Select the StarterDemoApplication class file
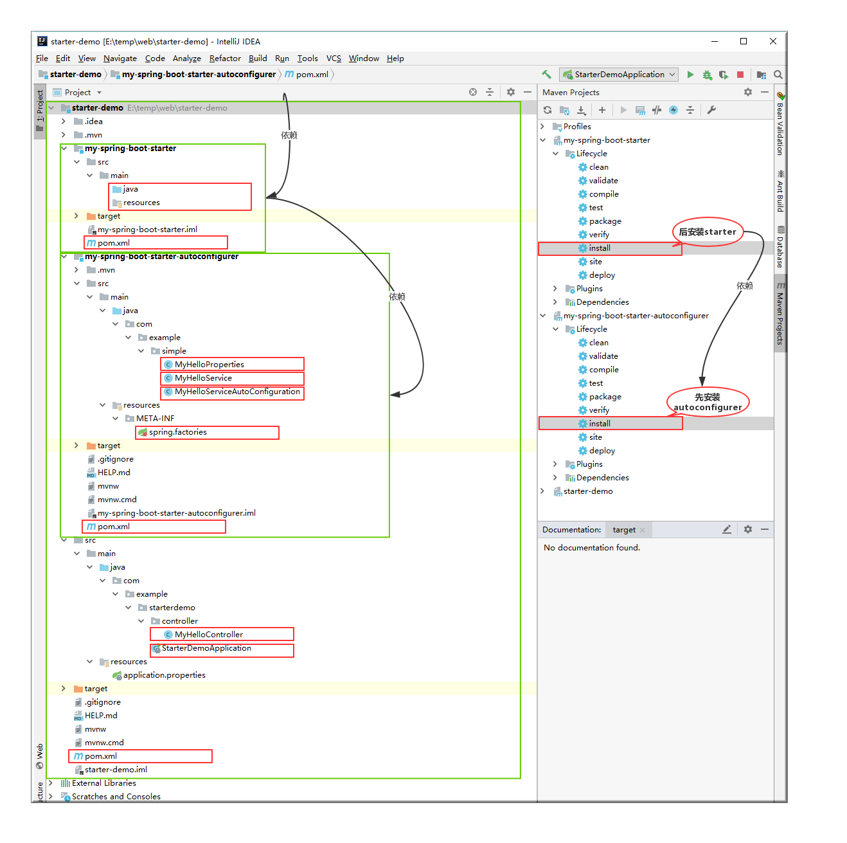847x843 pixels. [x=201, y=648]
